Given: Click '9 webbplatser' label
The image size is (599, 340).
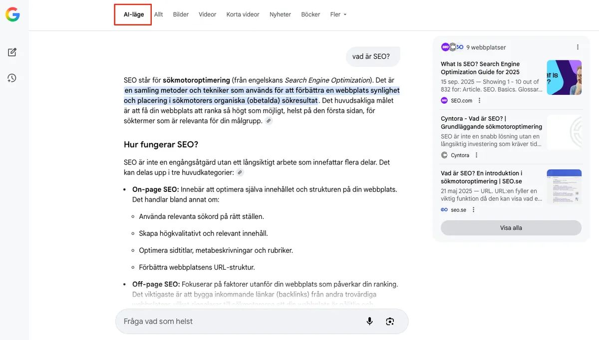Looking at the screenshot, I should point(486,47).
